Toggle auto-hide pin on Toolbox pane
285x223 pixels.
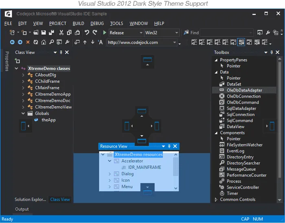point(272,52)
